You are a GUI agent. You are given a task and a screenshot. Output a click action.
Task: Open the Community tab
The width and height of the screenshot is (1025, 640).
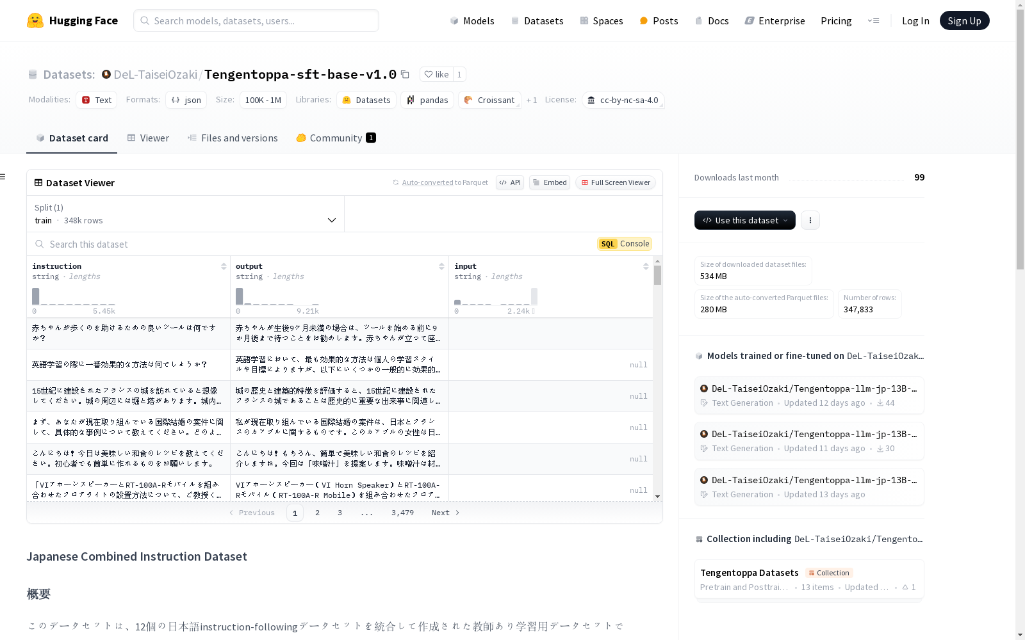336,138
